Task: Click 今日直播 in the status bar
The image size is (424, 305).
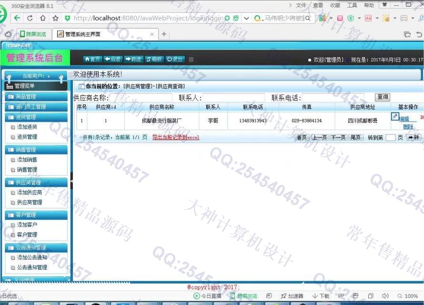Action: (208, 296)
